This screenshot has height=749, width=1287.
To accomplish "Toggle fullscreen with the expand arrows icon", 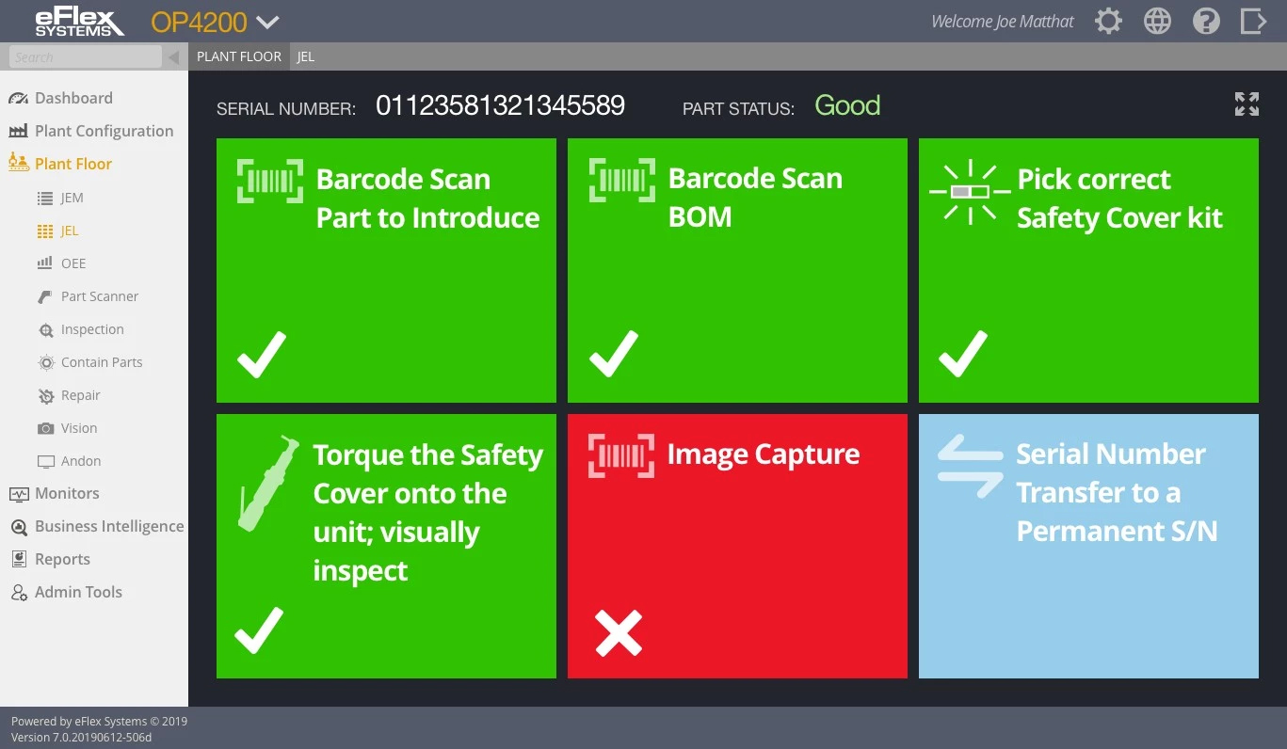I will click(1247, 104).
